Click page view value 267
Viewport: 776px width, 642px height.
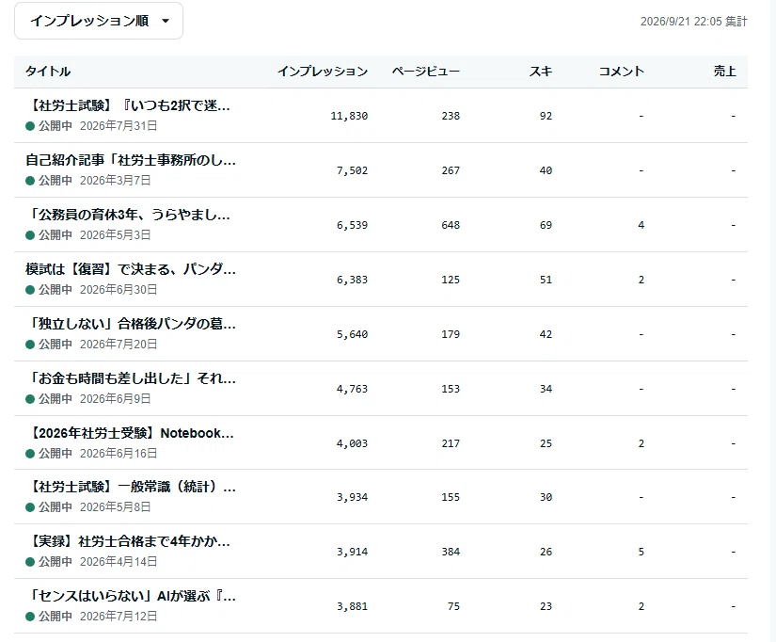(451, 170)
